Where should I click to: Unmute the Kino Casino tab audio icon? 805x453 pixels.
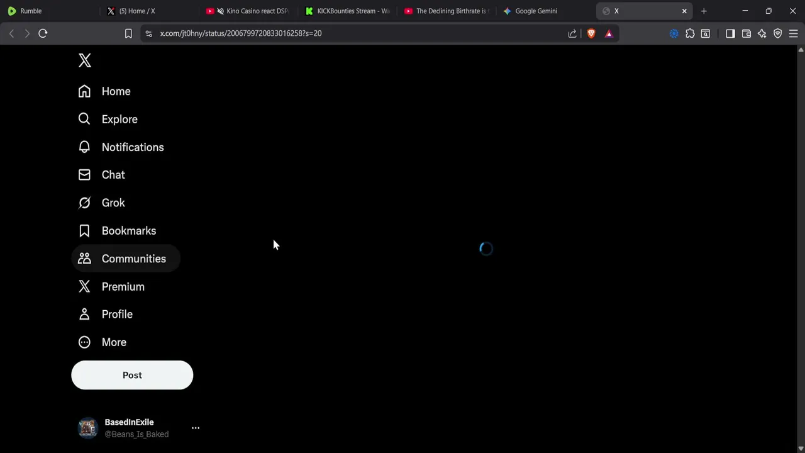tap(221, 11)
